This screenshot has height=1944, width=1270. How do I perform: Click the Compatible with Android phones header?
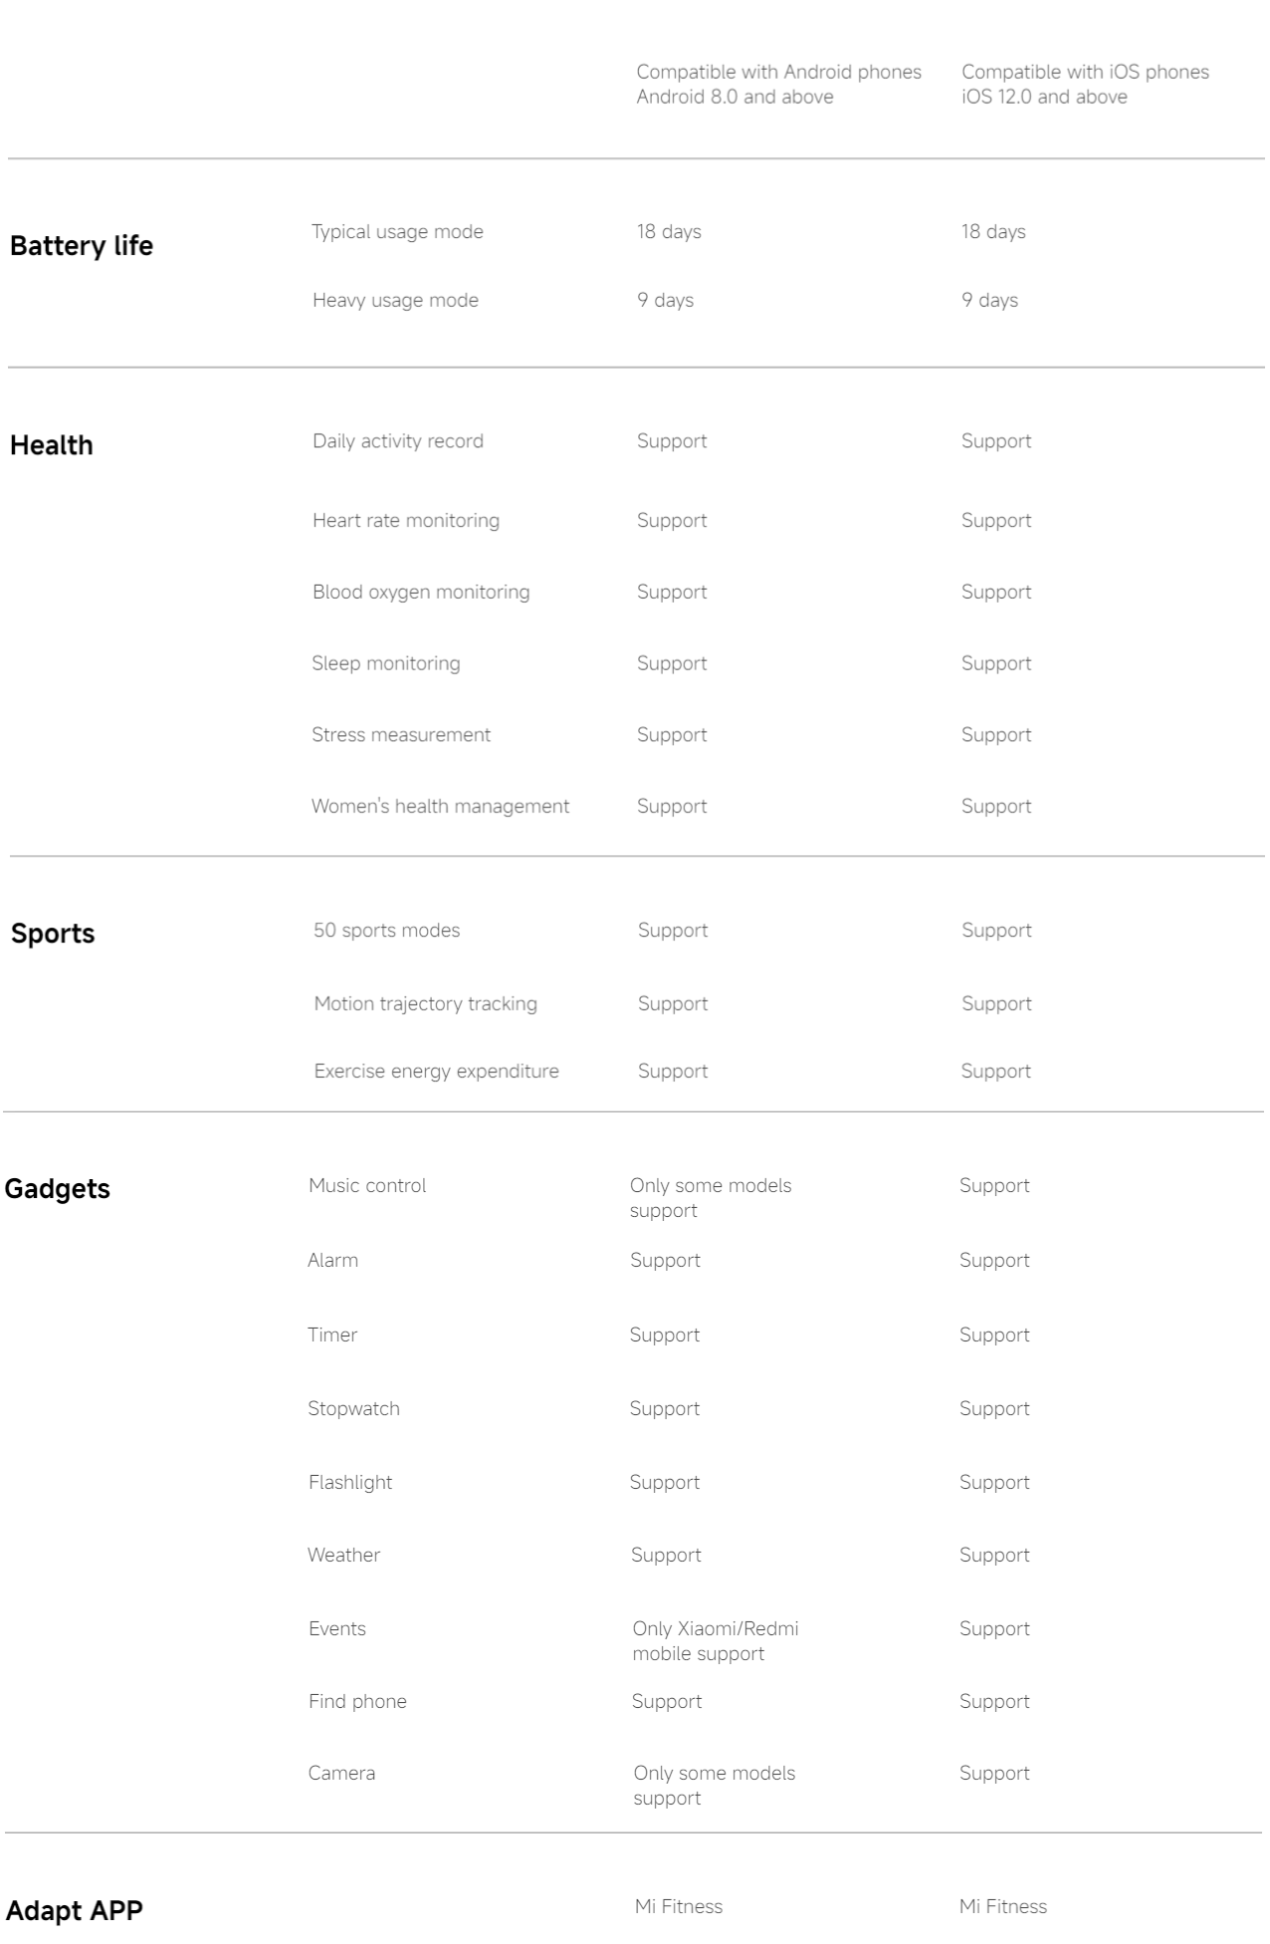778,84
